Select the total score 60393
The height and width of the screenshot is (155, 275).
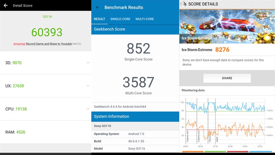point(47,32)
